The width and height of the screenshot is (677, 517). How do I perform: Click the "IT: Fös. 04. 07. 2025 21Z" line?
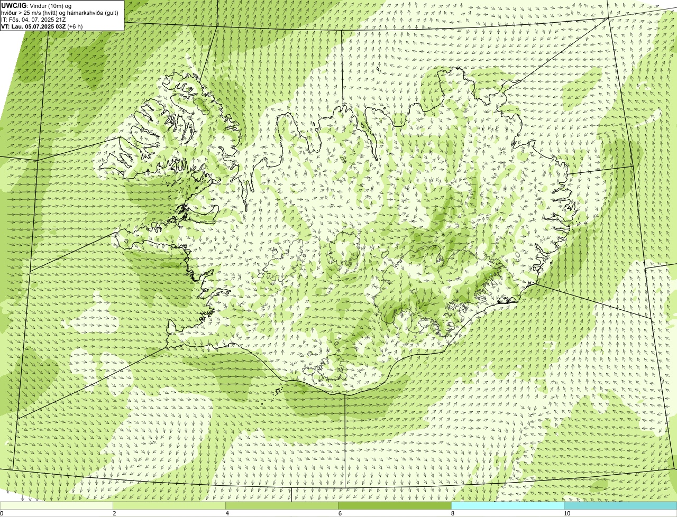pos(33,20)
